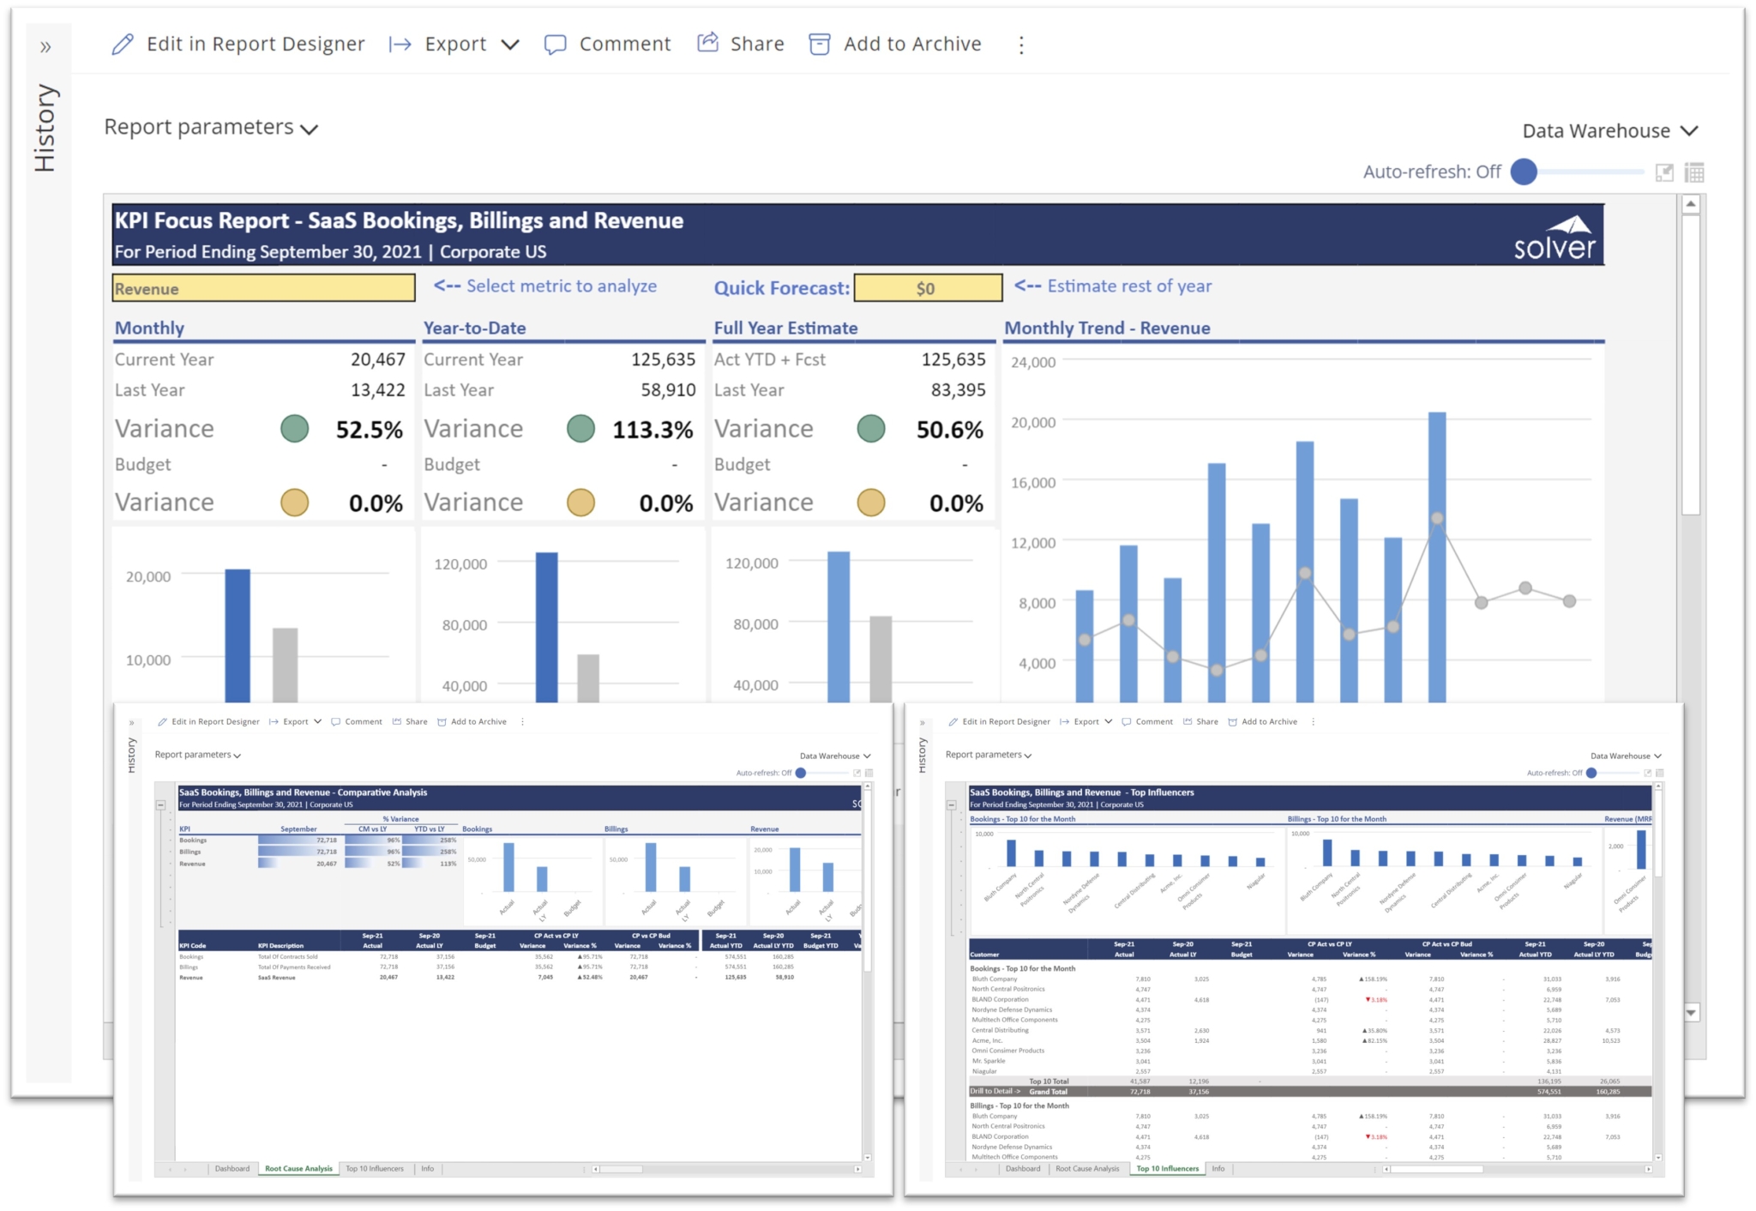Expand the Report parameters dropdown

coord(211,128)
